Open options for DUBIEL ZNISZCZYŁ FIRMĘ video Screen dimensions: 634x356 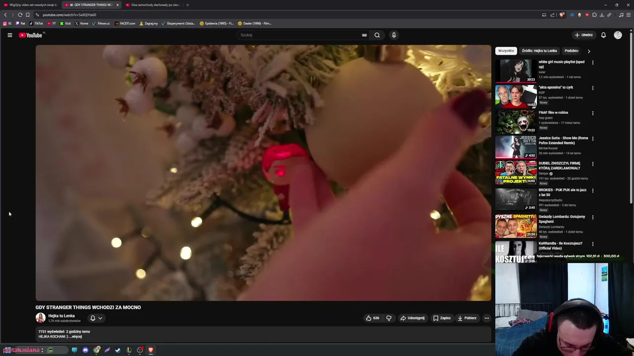pyautogui.click(x=593, y=164)
